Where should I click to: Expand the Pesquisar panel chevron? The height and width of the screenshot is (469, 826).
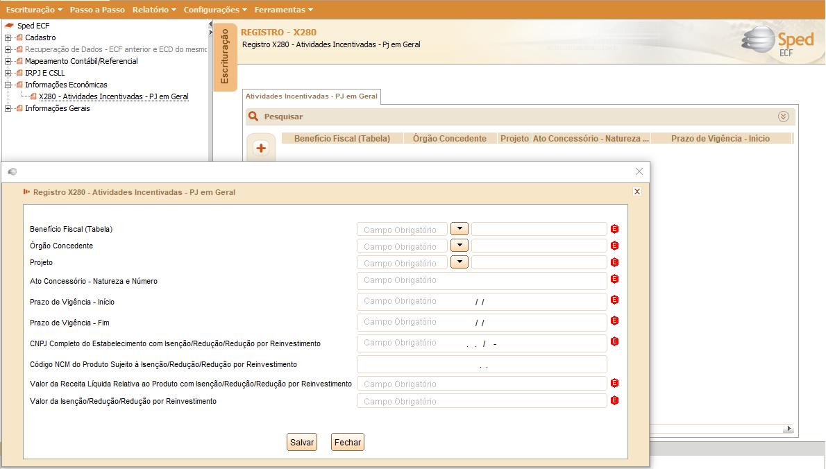784,117
